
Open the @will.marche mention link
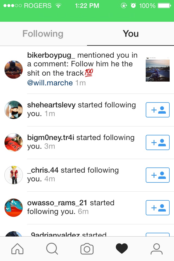click(50, 83)
